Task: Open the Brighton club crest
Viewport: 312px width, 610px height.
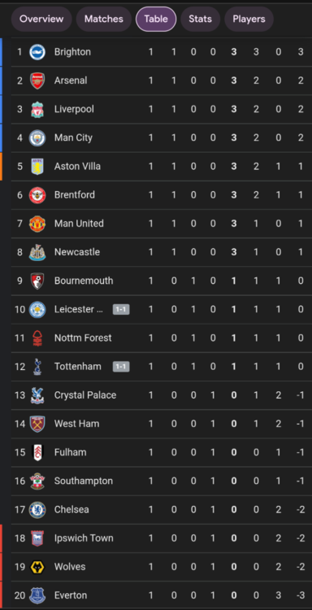Action: 37,52
